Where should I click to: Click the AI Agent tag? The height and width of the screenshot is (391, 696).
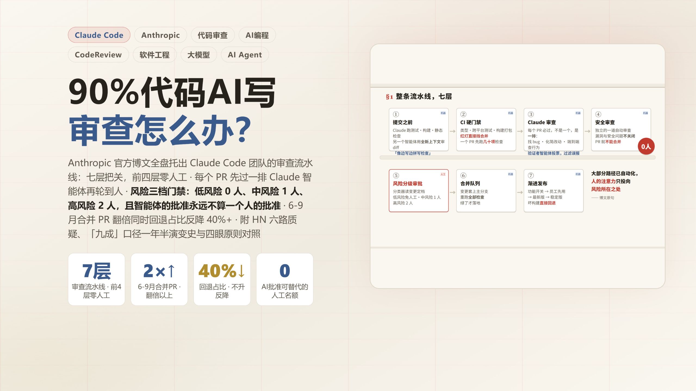point(245,55)
